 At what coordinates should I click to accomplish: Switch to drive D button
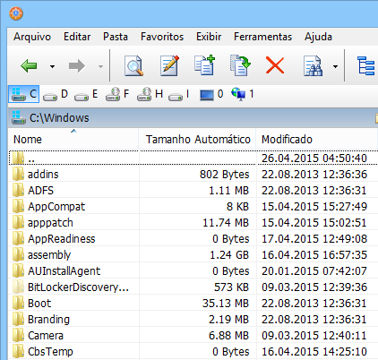click(56, 94)
